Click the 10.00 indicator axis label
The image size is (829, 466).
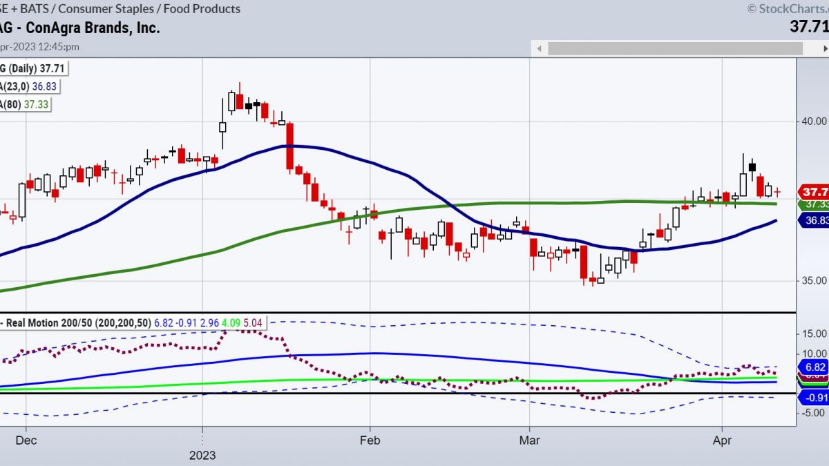click(813, 353)
